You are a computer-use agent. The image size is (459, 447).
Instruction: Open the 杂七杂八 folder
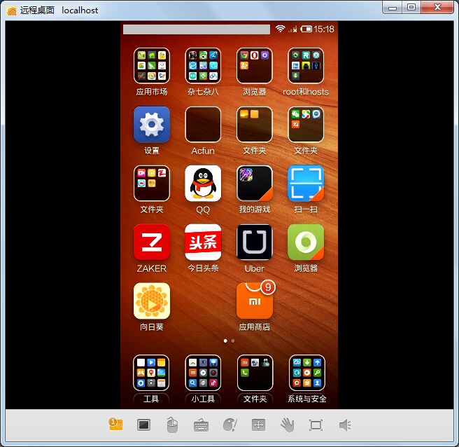point(203,66)
